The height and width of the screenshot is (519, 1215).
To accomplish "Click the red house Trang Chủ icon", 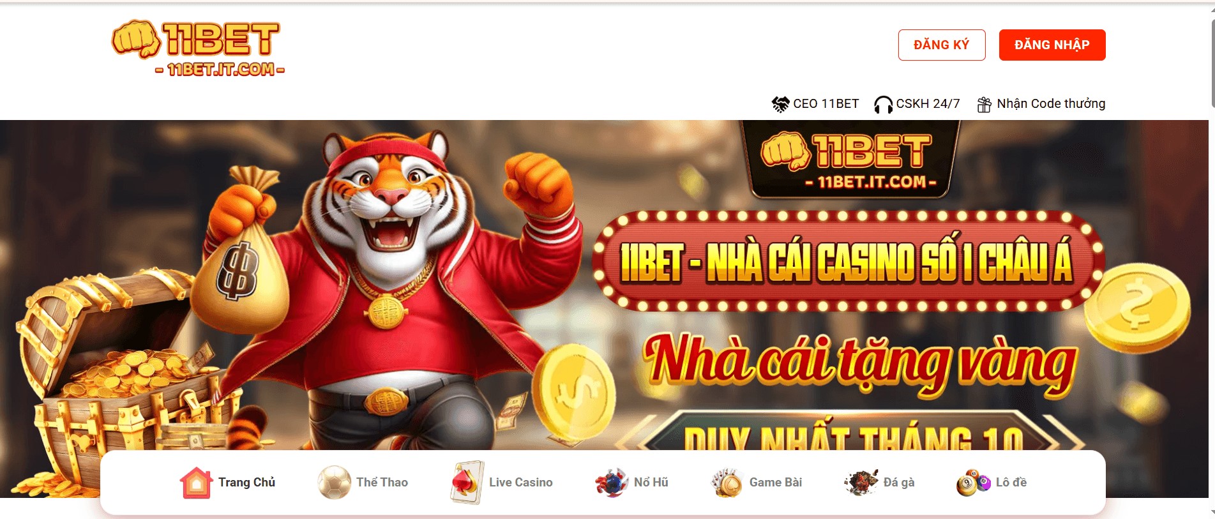I will [x=196, y=483].
